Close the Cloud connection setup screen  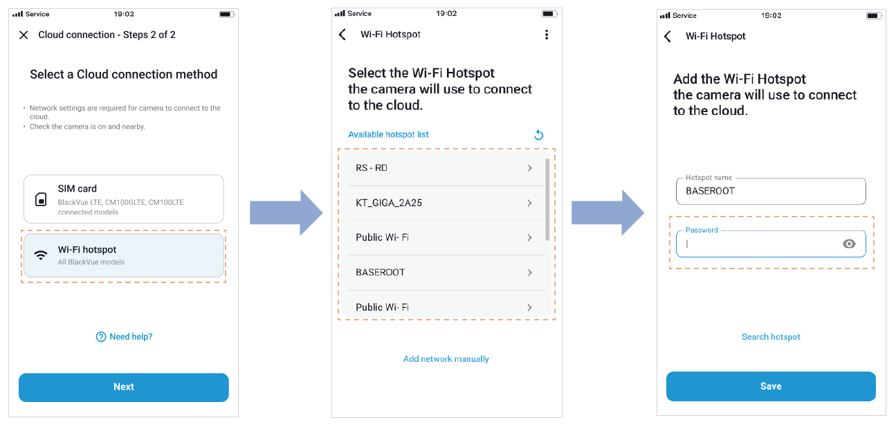pyautogui.click(x=24, y=35)
